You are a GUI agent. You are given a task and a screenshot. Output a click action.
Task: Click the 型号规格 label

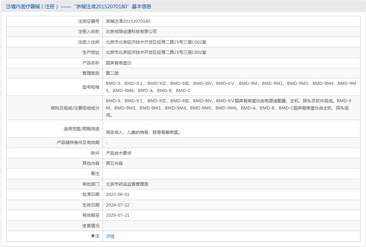click(91, 87)
